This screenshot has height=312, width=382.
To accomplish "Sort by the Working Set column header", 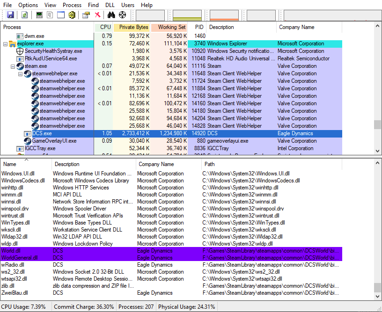I will [169, 27].
